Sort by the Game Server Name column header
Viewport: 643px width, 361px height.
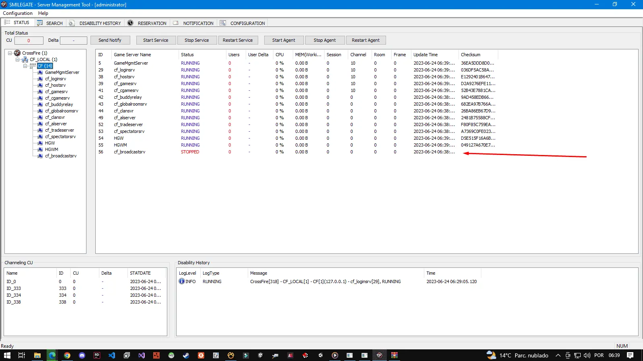(145, 55)
